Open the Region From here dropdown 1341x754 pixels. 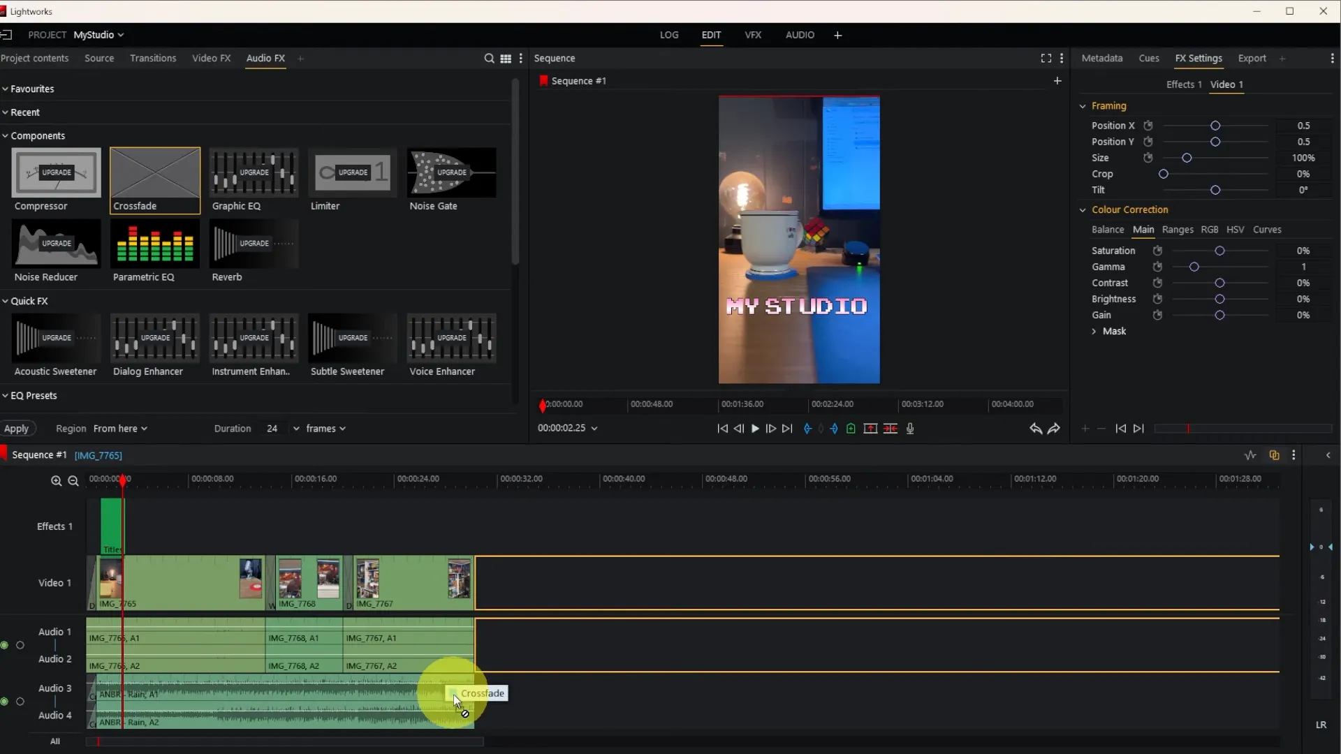(x=120, y=429)
